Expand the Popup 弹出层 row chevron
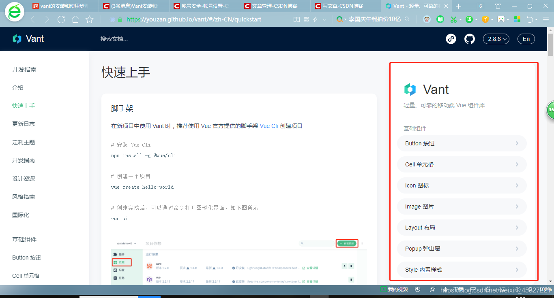Screen dimensions: 554x298 (517, 249)
